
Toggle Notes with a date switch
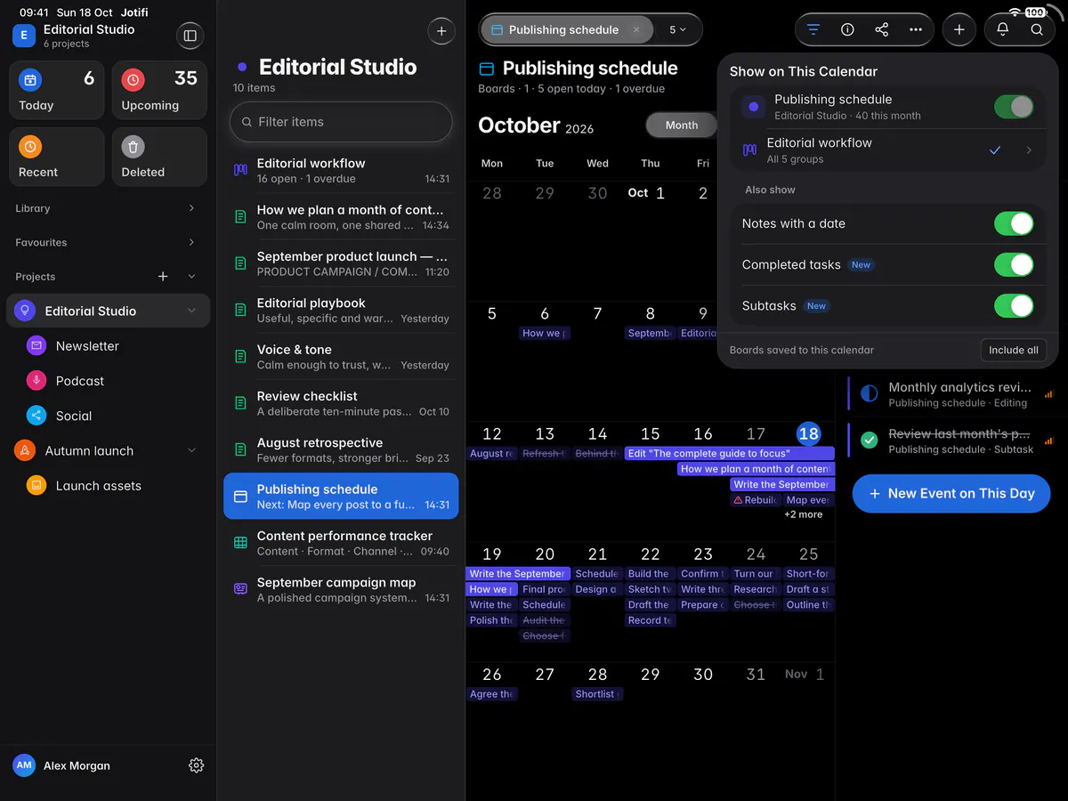point(1014,223)
